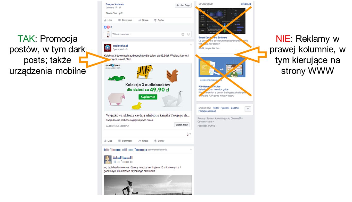Click the camera icon in the comment box
352x202 pixels.
pyautogui.click(x=183, y=34)
